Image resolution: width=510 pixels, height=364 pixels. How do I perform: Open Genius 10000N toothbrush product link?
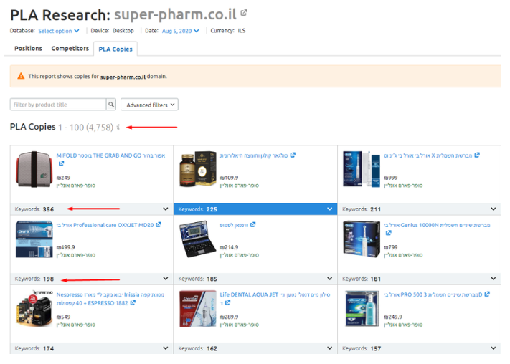pos(437,225)
